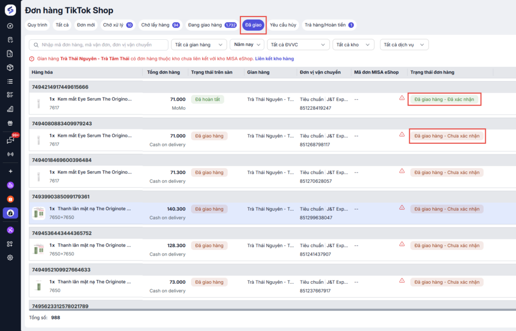Screen dimensions: 516x331
Task: Open the Năm nay time filter dropdown
Action: click(247, 45)
